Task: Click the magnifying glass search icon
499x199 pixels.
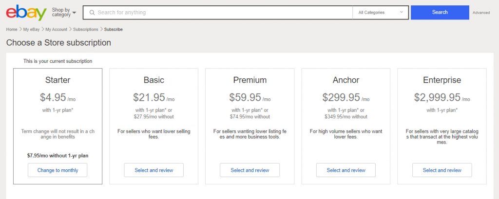Action: click(x=92, y=12)
